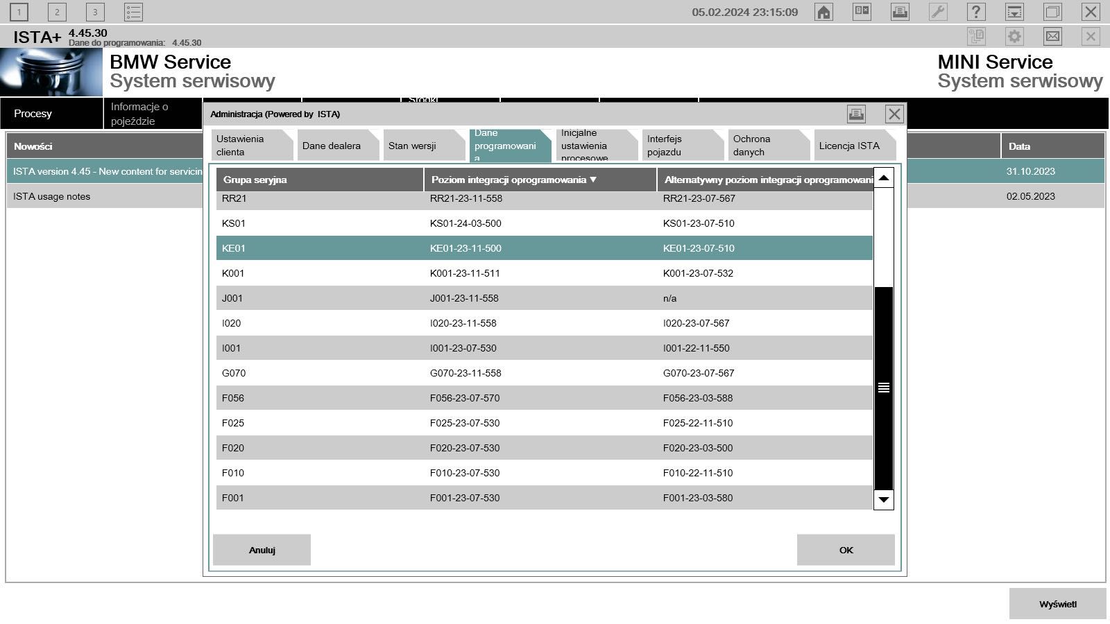Open Informacje o pojeździe menu tab
The height and width of the screenshot is (624, 1110).
[153, 113]
